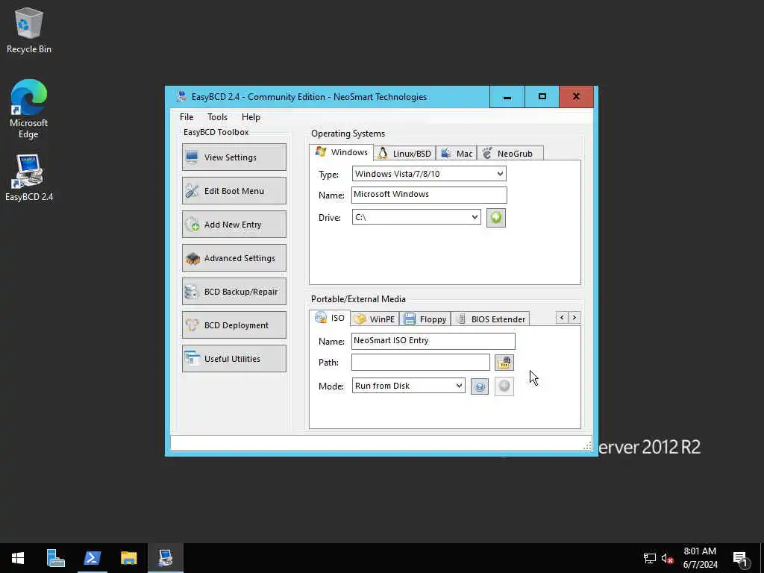Click the EasyBCD taskbar icon
Image resolution: width=764 pixels, height=573 pixels.
[x=166, y=558]
